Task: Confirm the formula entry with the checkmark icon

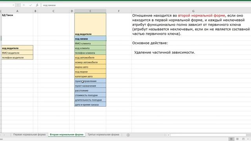Action: pos(31,5)
